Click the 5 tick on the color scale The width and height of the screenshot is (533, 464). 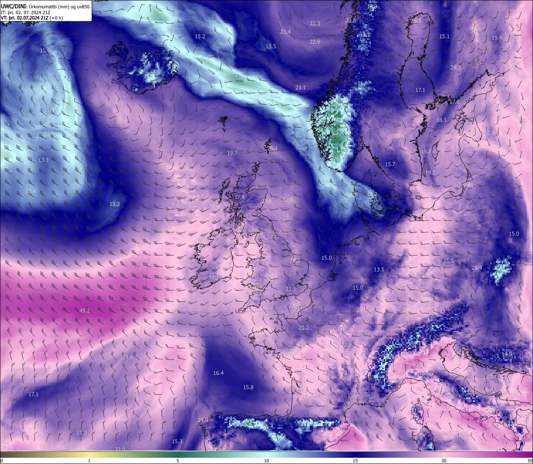click(x=178, y=461)
